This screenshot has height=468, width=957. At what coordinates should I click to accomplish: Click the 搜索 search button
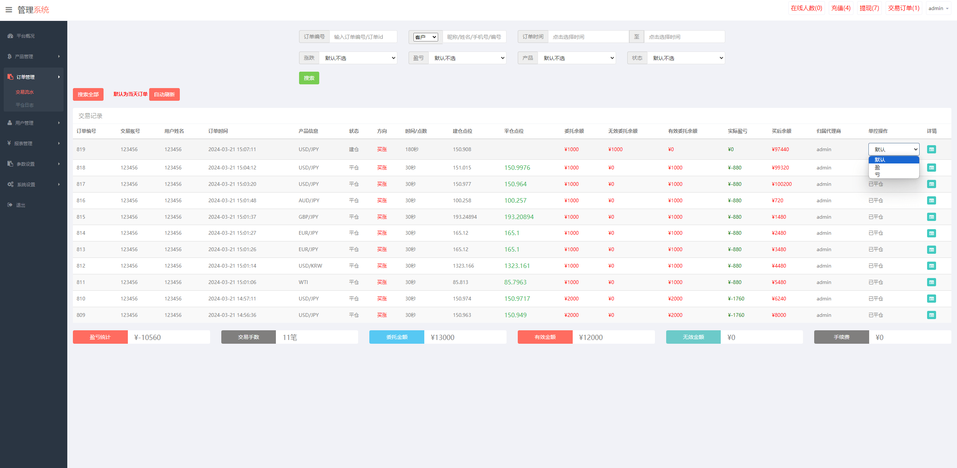(309, 77)
